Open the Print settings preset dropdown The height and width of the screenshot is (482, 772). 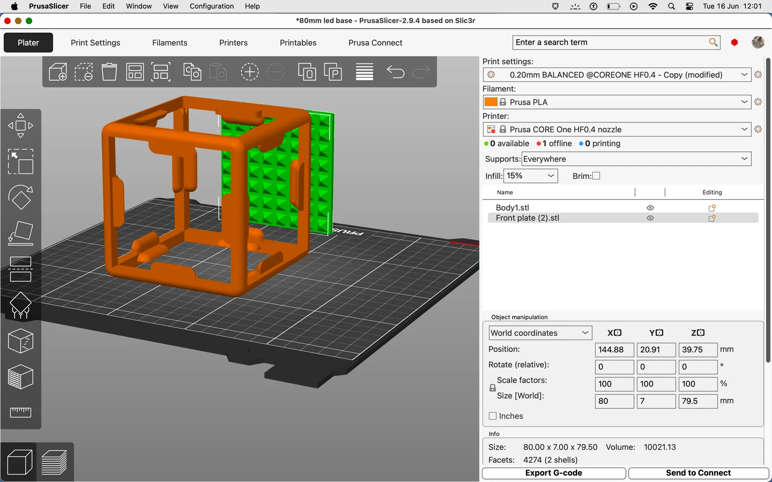pyautogui.click(x=617, y=75)
